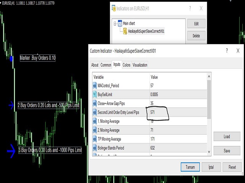Switch to the Common tab
The height and width of the screenshot is (183, 245).
106,65
